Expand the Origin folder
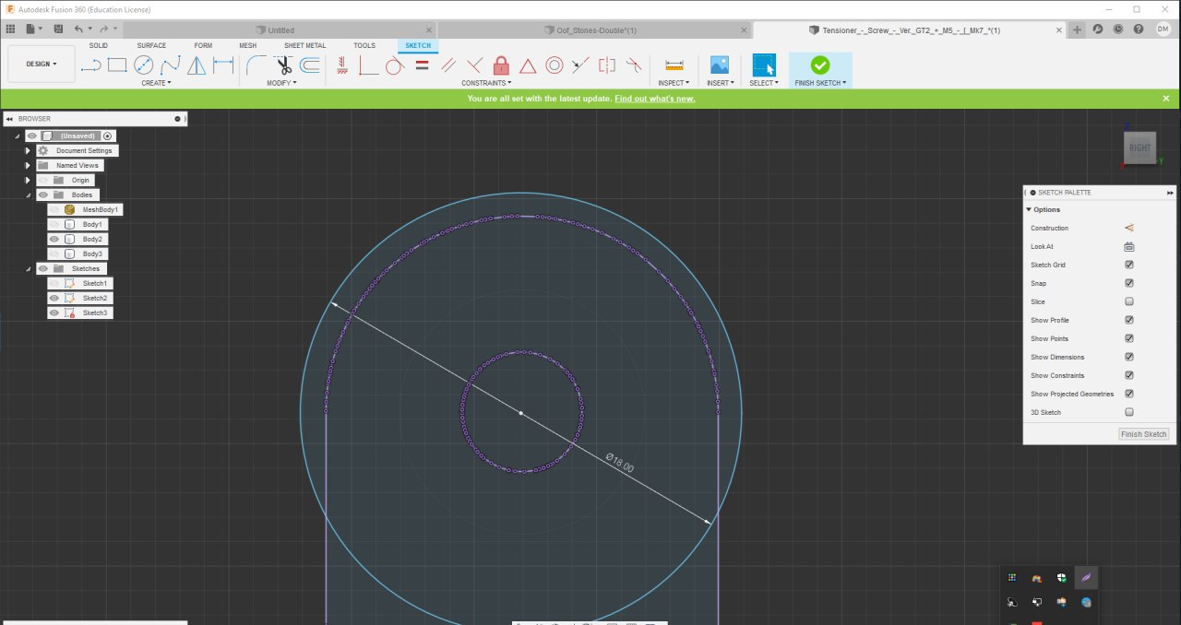Screen dimensions: 1181x625 click(x=28, y=180)
